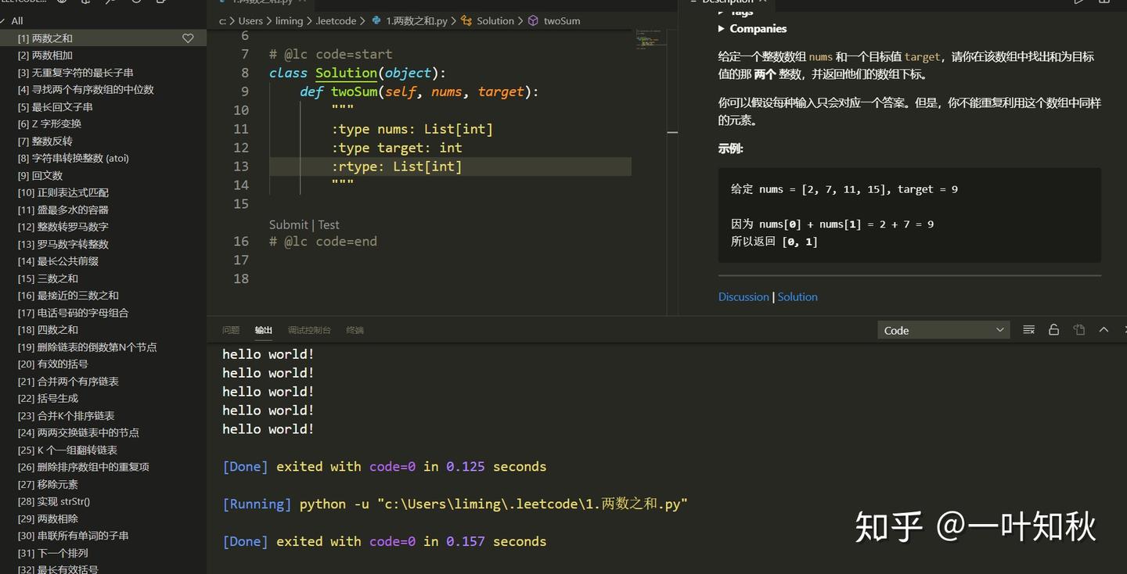Toggle the lock scrolling icon in output panel
1127x574 pixels.
point(1053,329)
